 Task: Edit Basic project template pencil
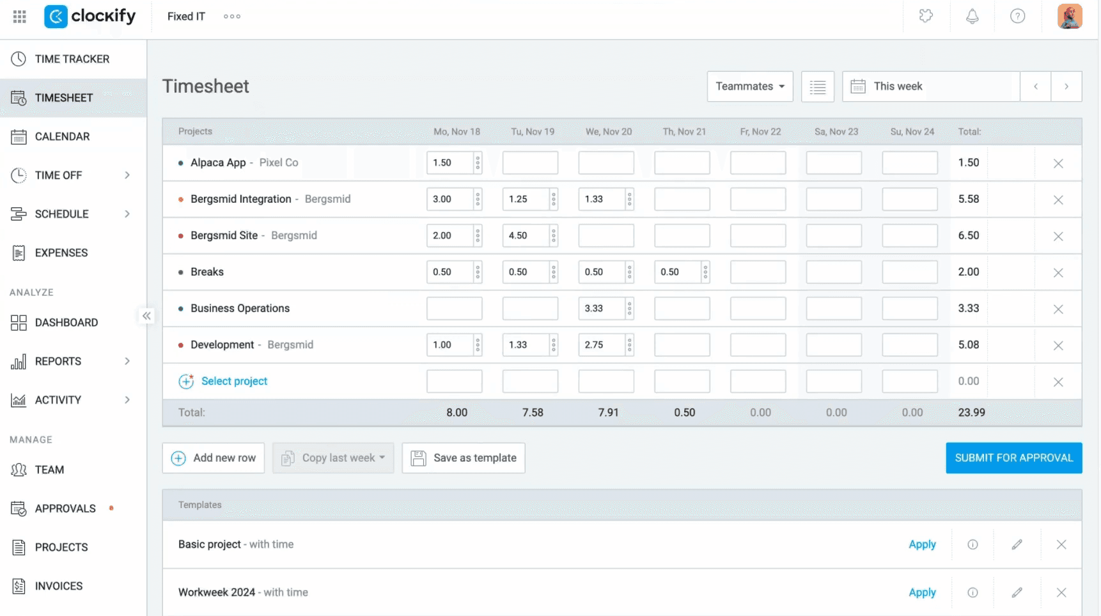click(1017, 544)
